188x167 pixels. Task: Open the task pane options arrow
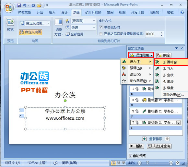pyautogui.click(x=176, y=48)
